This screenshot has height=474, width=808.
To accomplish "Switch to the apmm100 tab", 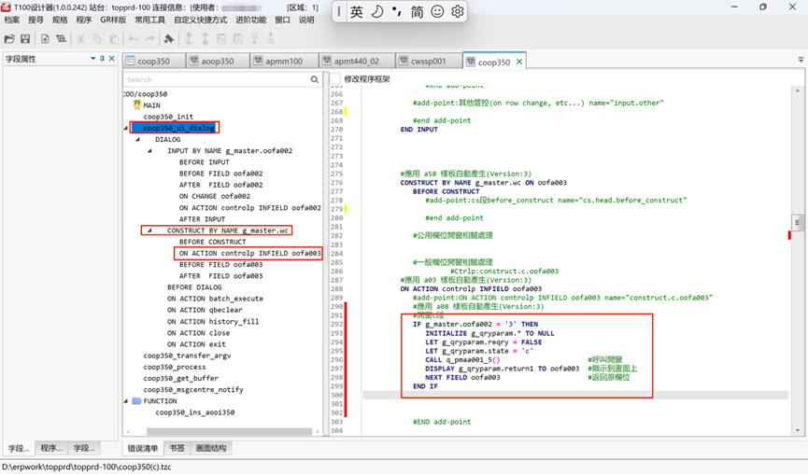I will point(284,61).
